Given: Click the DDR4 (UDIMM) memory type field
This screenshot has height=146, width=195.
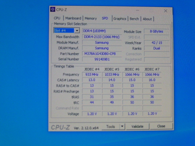Looking at the screenshot, I should [x=102, y=31].
